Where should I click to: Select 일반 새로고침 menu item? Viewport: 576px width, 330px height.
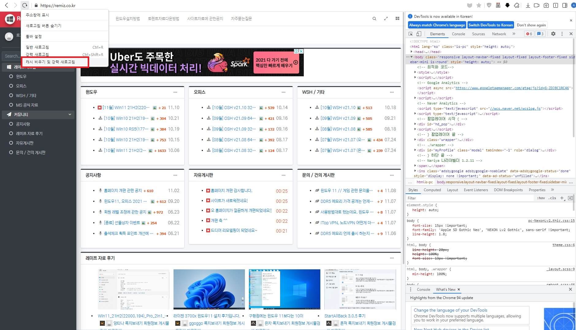(65, 47)
